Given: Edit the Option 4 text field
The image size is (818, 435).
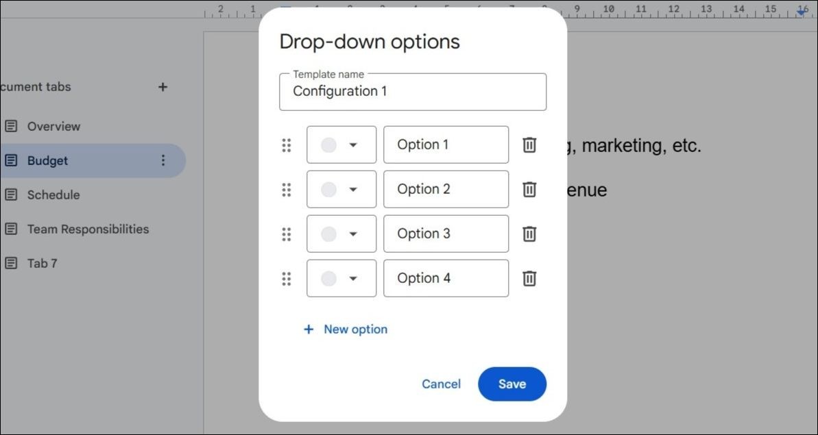Looking at the screenshot, I should [446, 278].
